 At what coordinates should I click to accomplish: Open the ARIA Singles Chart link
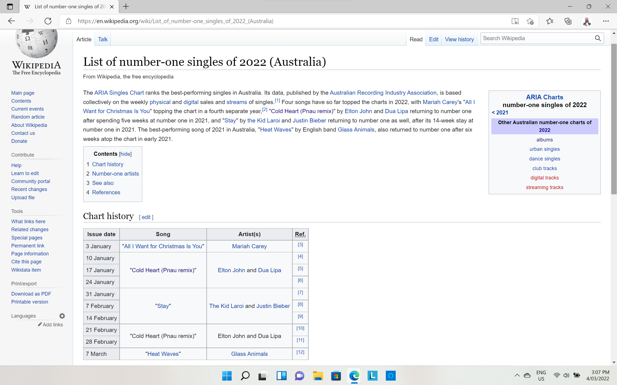119,93
